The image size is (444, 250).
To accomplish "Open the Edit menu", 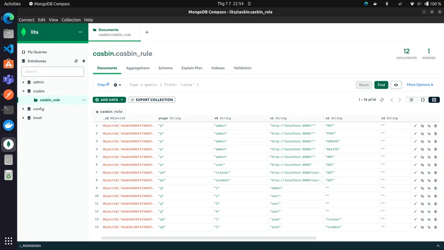I will [x=42, y=20].
